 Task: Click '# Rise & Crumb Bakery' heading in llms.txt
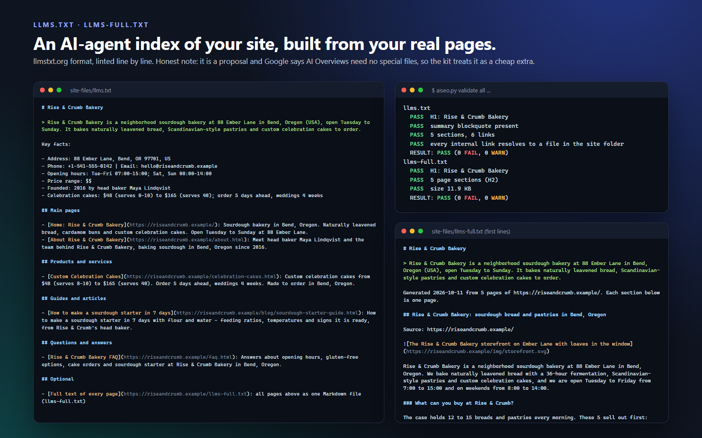72,108
